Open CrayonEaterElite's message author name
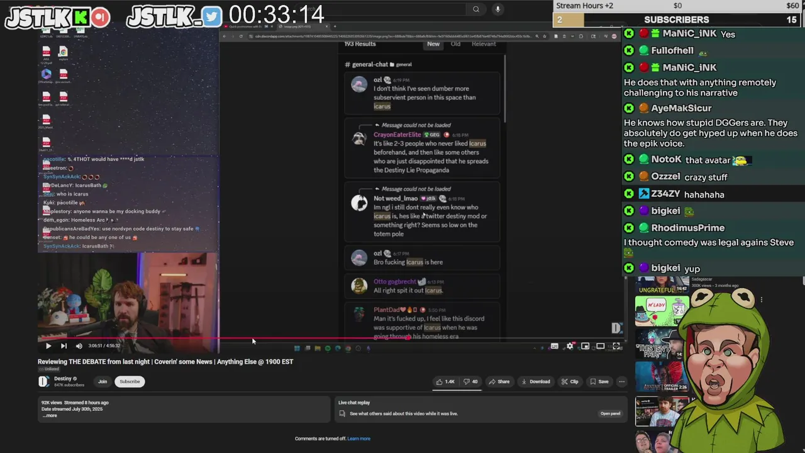The height and width of the screenshot is (453, 805). [397, 135]
